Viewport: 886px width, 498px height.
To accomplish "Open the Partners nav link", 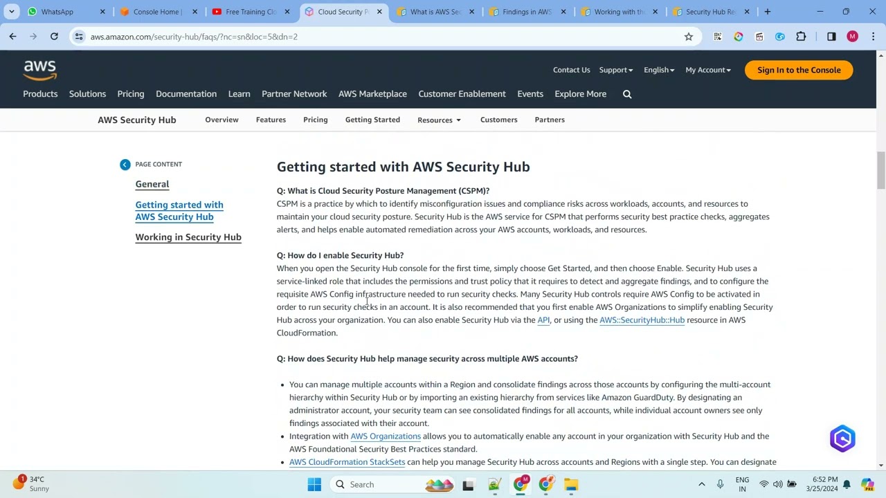I will [550, 120].
